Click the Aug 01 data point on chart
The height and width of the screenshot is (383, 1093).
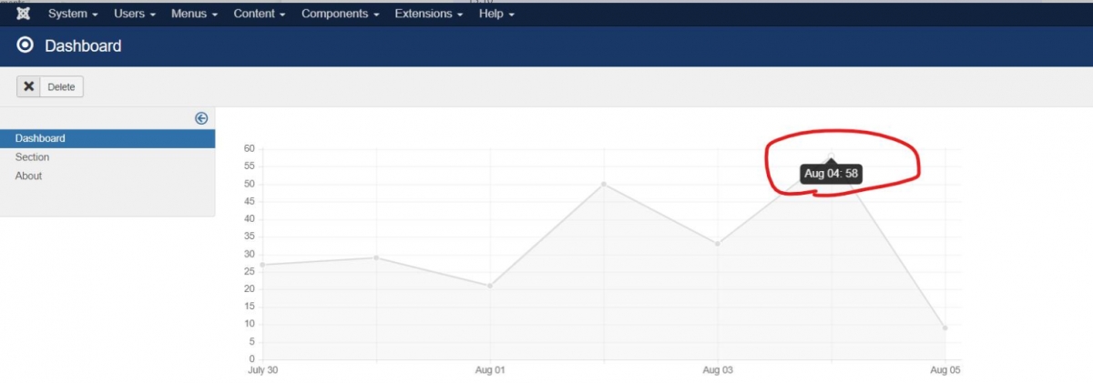pos(490,286)
